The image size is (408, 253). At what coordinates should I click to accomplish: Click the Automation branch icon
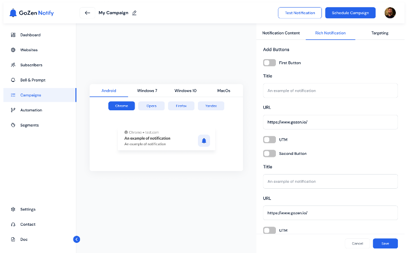pyautogui.click(x=13, y=110)
